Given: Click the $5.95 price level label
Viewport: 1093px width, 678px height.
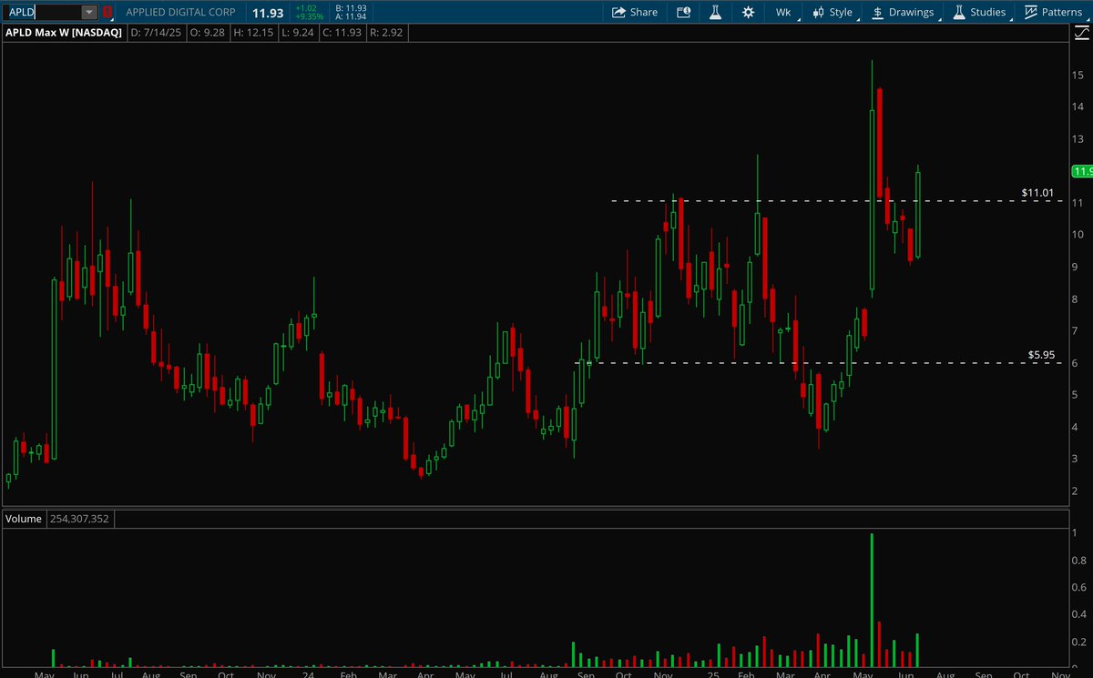Looking at the screenshot, I should 1041,354.
